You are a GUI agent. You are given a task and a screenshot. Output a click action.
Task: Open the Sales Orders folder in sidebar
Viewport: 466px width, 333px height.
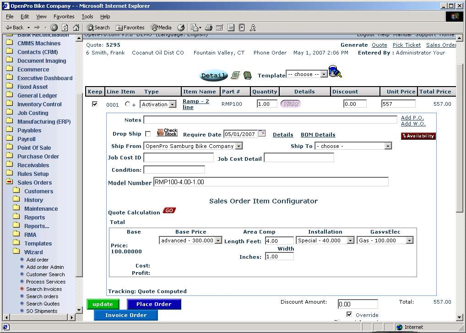point(34,182)
